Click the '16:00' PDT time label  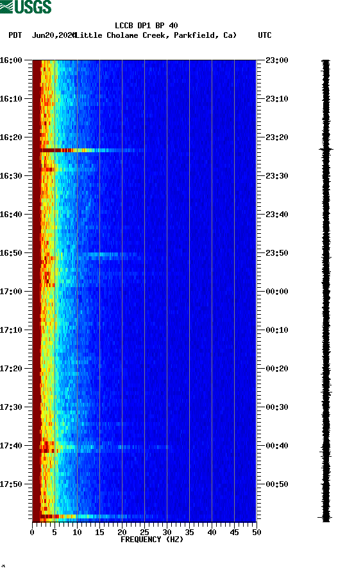(x=11, y=60)
